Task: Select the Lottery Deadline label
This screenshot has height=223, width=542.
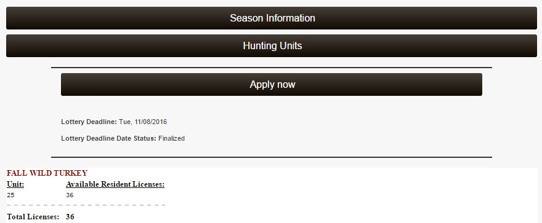Action: [x=89, y=122]
